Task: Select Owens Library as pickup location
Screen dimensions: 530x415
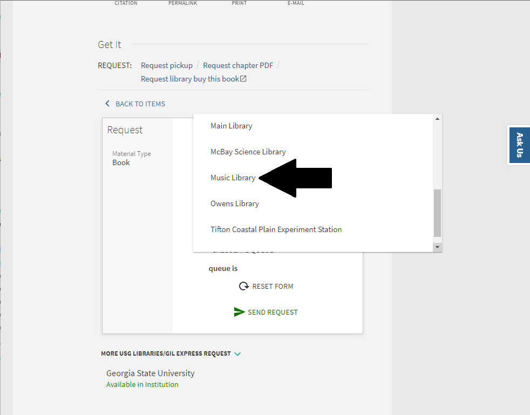Action: click(x=235, y=203)
